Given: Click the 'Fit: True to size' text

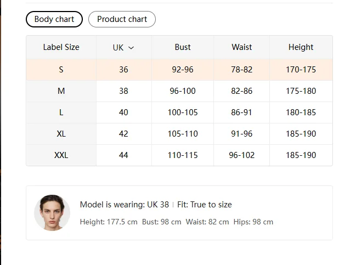Looking at the screenshot, I should (204, 205).
